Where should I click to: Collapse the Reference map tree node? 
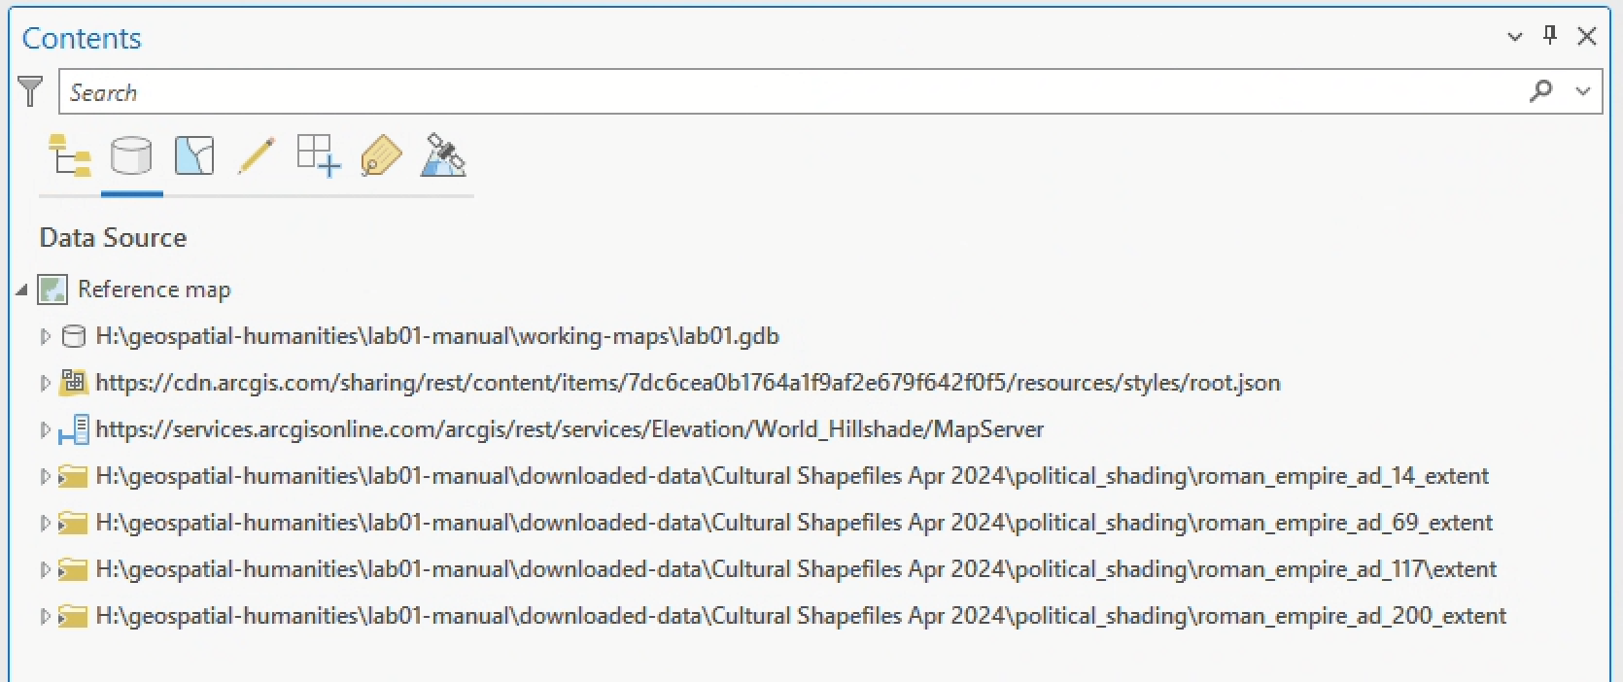(x=21, y=290)
